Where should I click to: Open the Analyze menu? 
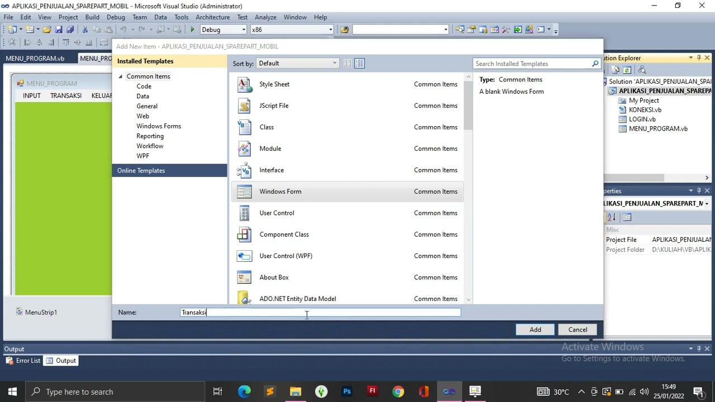point(265,17)
